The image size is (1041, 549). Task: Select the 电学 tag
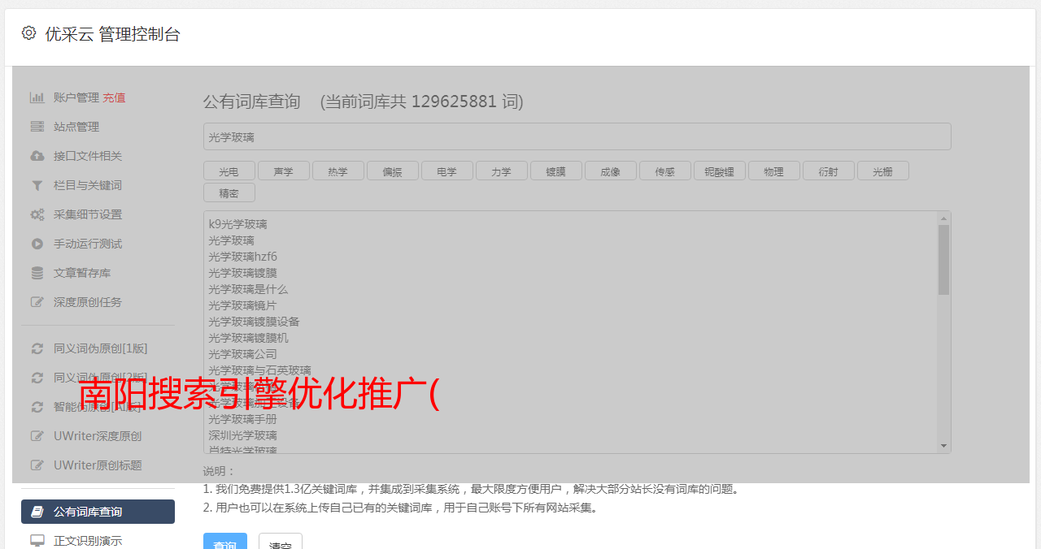(x=446, y=171)
